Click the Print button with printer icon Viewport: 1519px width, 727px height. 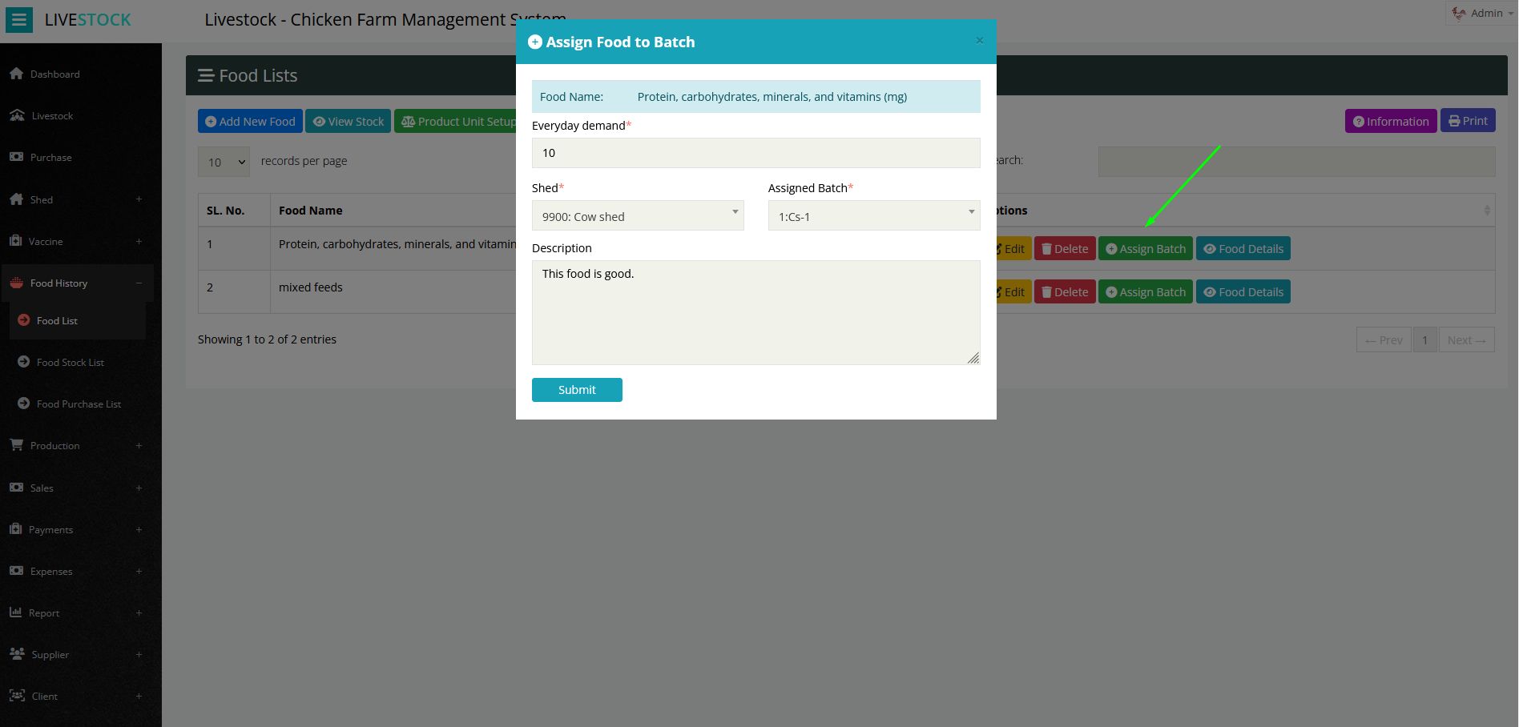pos(1467,121)
